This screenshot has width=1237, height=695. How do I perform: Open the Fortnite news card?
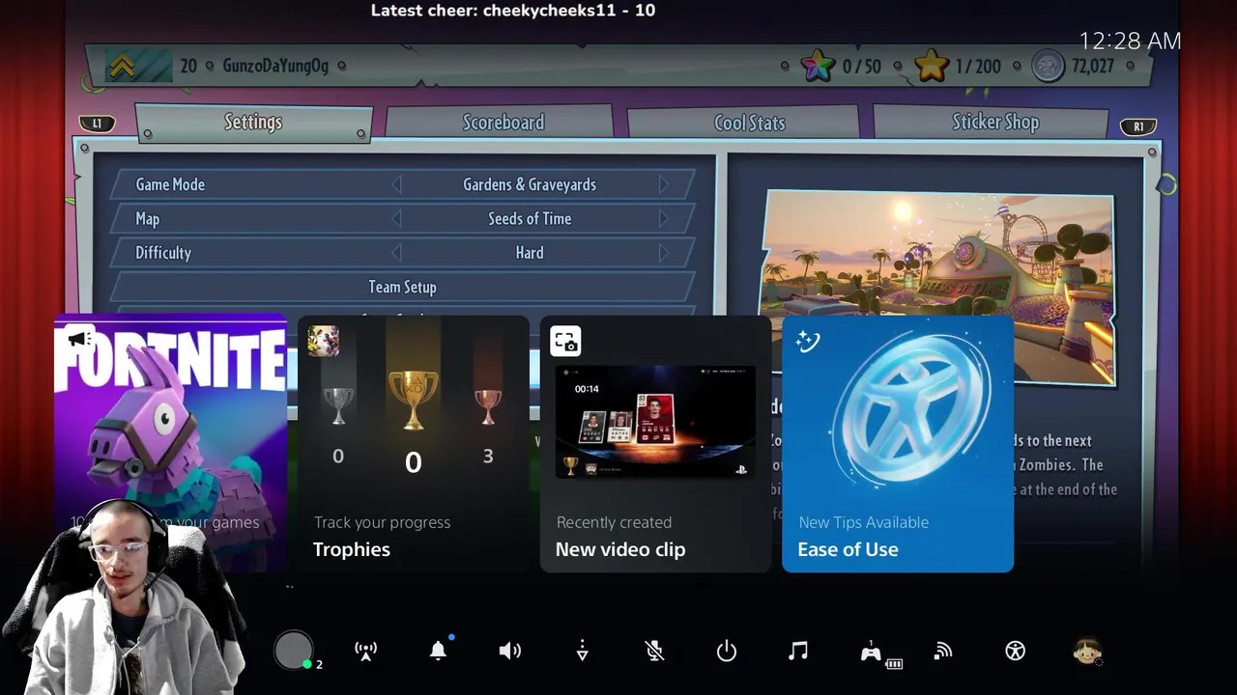(171, 444)
